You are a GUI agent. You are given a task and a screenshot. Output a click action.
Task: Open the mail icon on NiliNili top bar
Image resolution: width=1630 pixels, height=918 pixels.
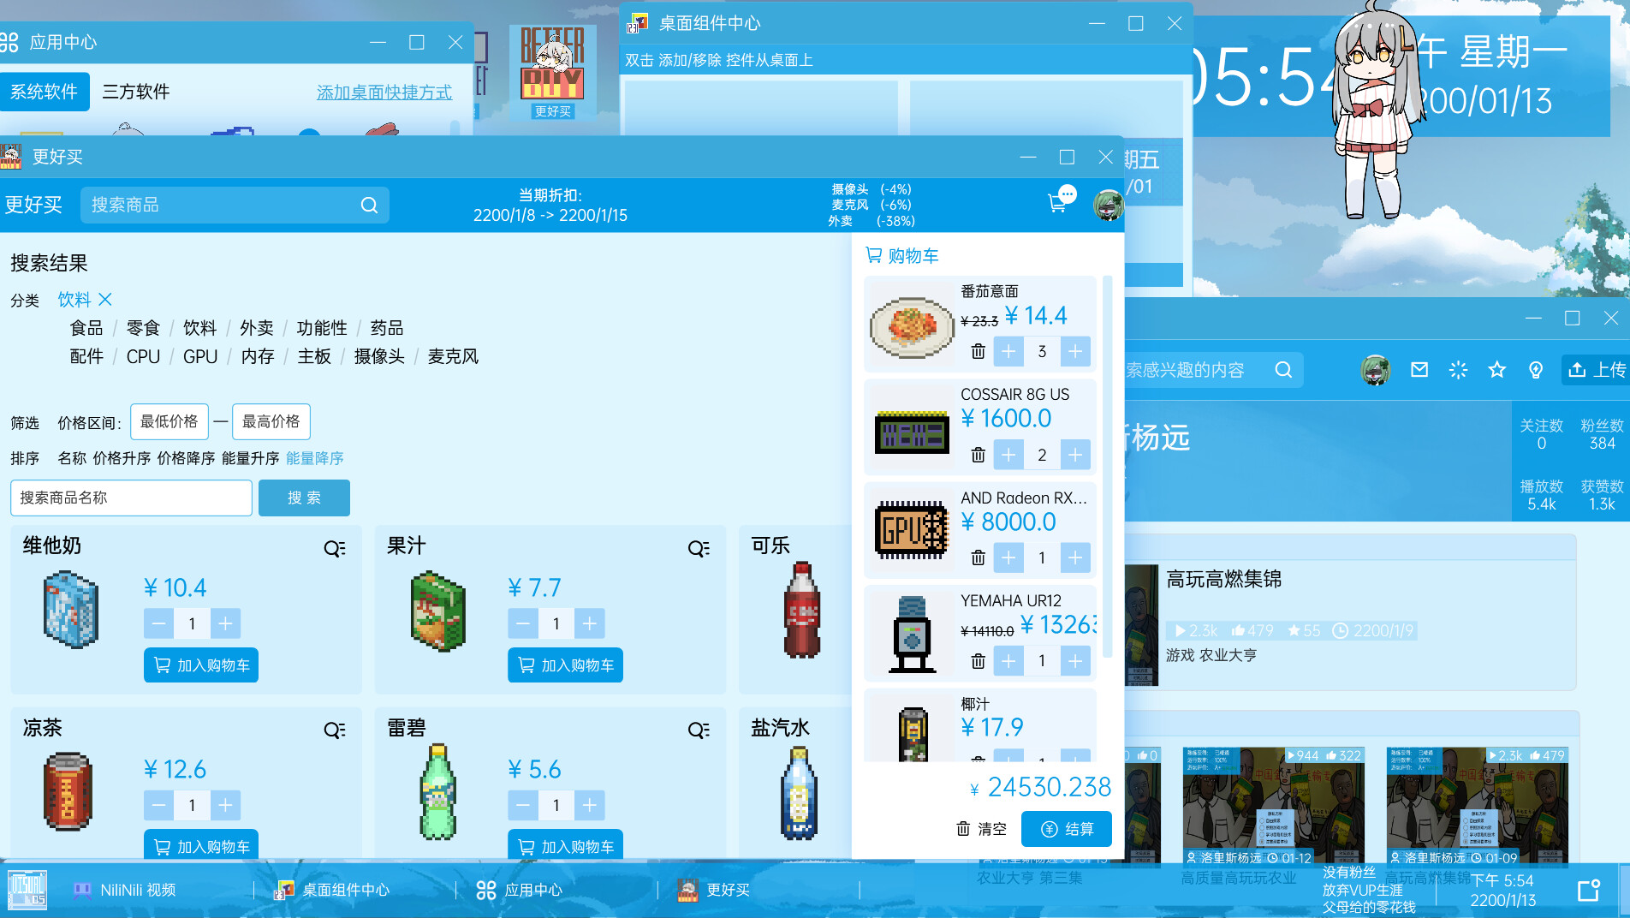tap(1419, 369)
